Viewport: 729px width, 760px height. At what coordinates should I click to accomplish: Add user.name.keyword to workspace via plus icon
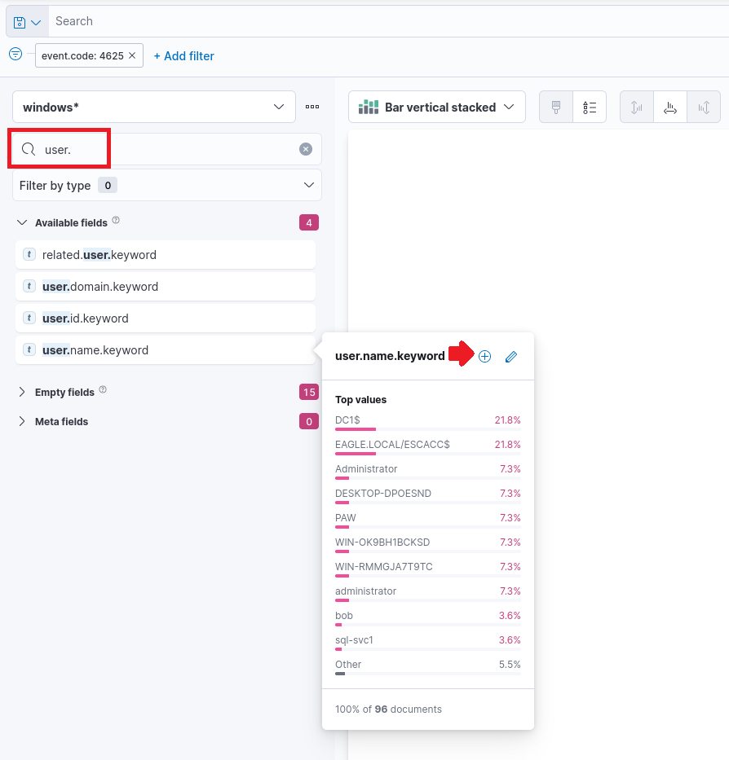[x=484, y=356]
